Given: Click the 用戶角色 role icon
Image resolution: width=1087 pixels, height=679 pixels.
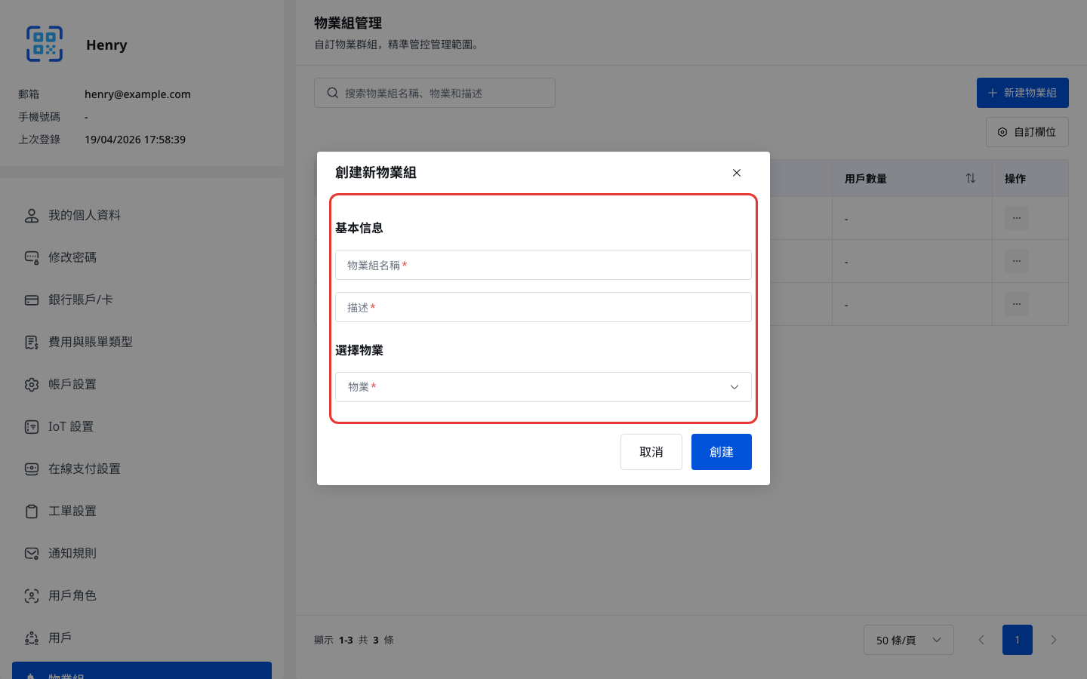Looking at the screenshot, I should point(32,596).
